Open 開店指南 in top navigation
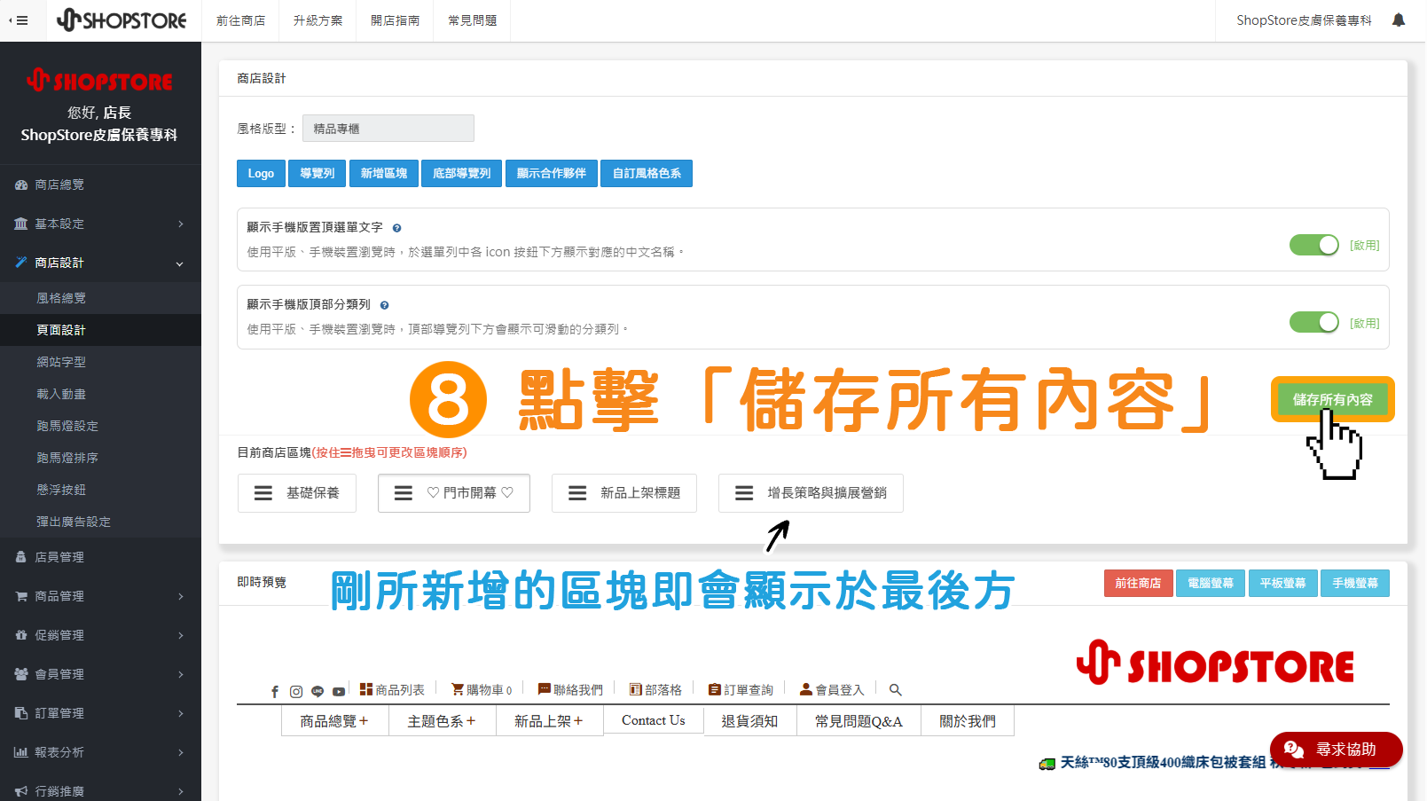 coord(396,20)
